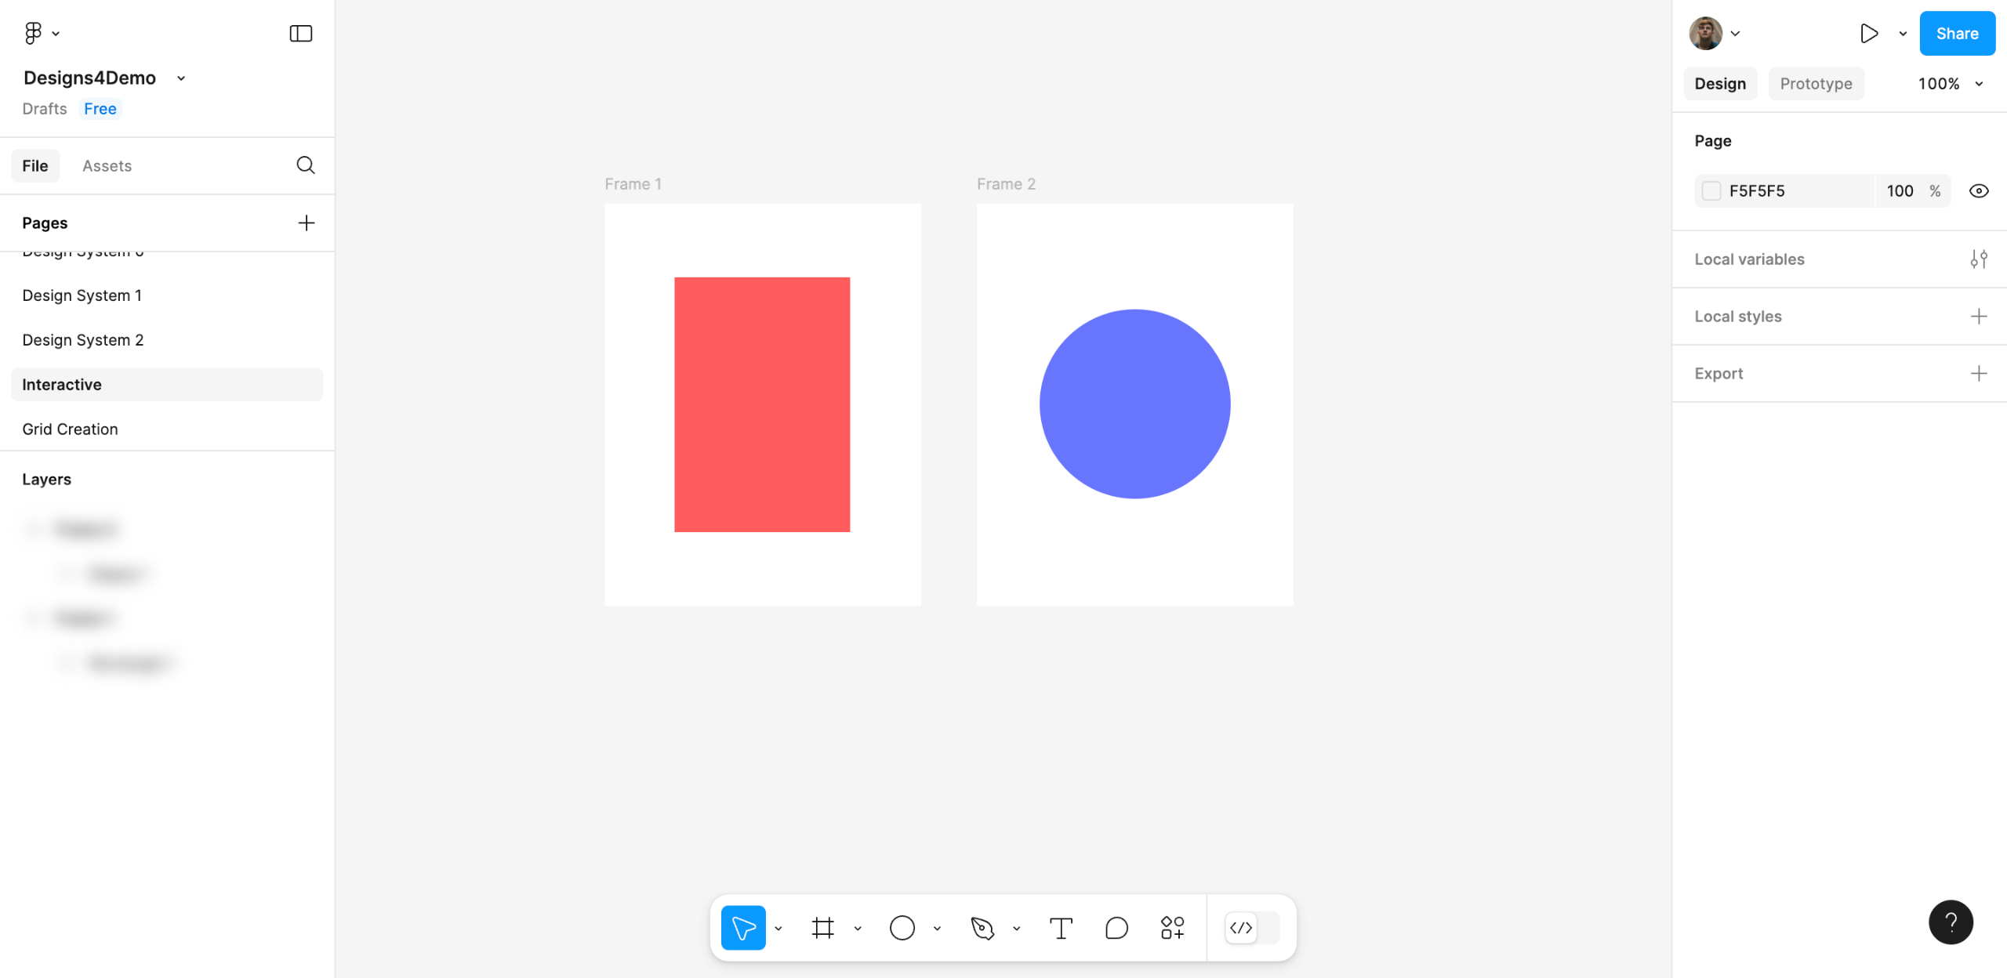Expand the Move tool options chevron
Screen dimensions: 2007x978
(x=778, y=929)
